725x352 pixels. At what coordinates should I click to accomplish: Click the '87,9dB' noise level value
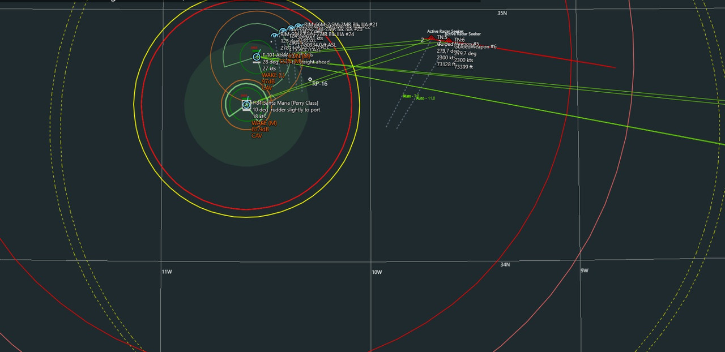tap(261, 130)
